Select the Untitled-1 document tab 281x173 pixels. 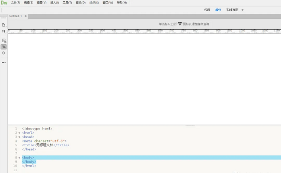[15, 16]
